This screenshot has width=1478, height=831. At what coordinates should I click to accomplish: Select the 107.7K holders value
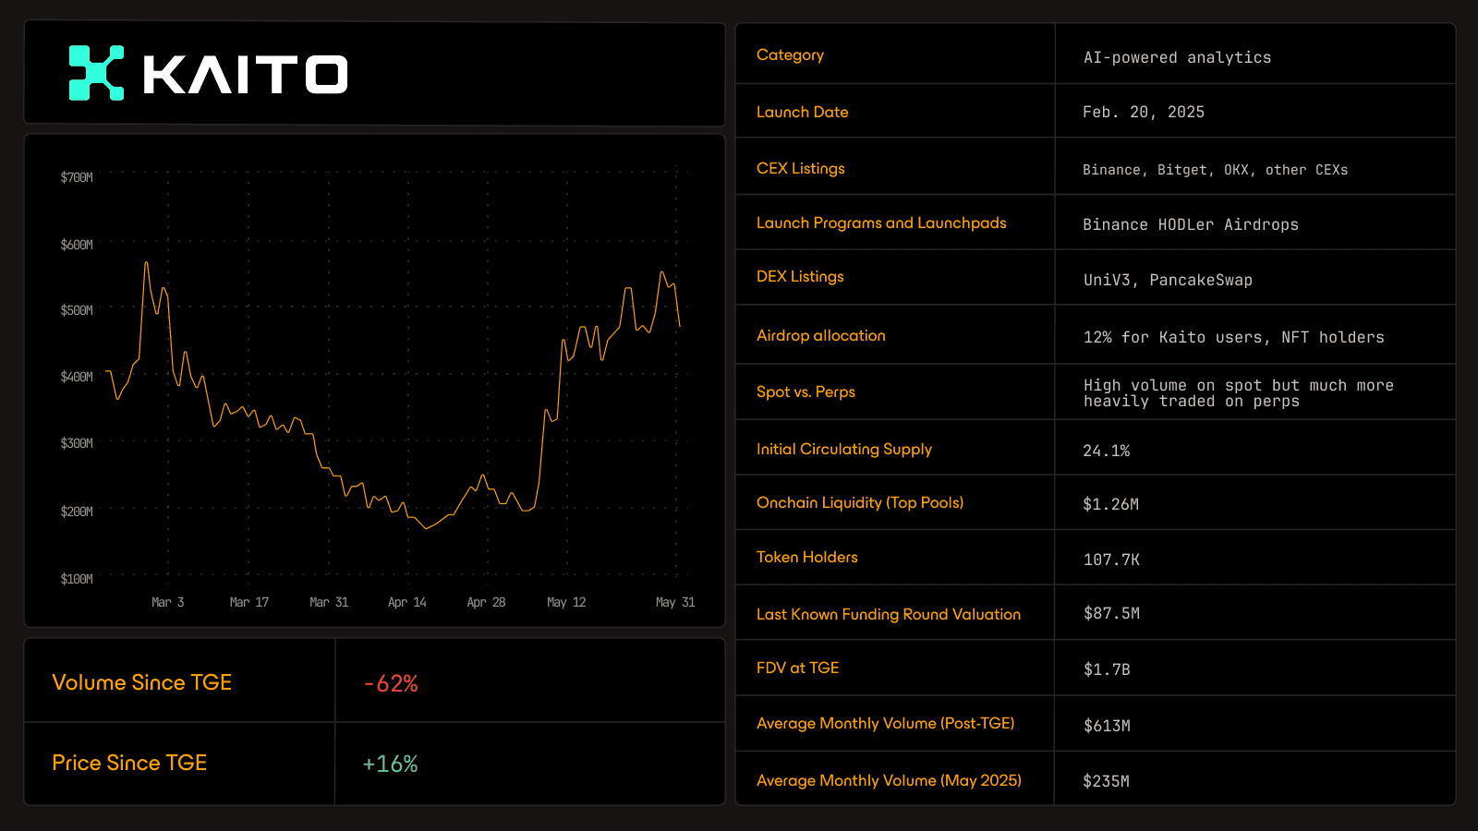point(1112,560)
